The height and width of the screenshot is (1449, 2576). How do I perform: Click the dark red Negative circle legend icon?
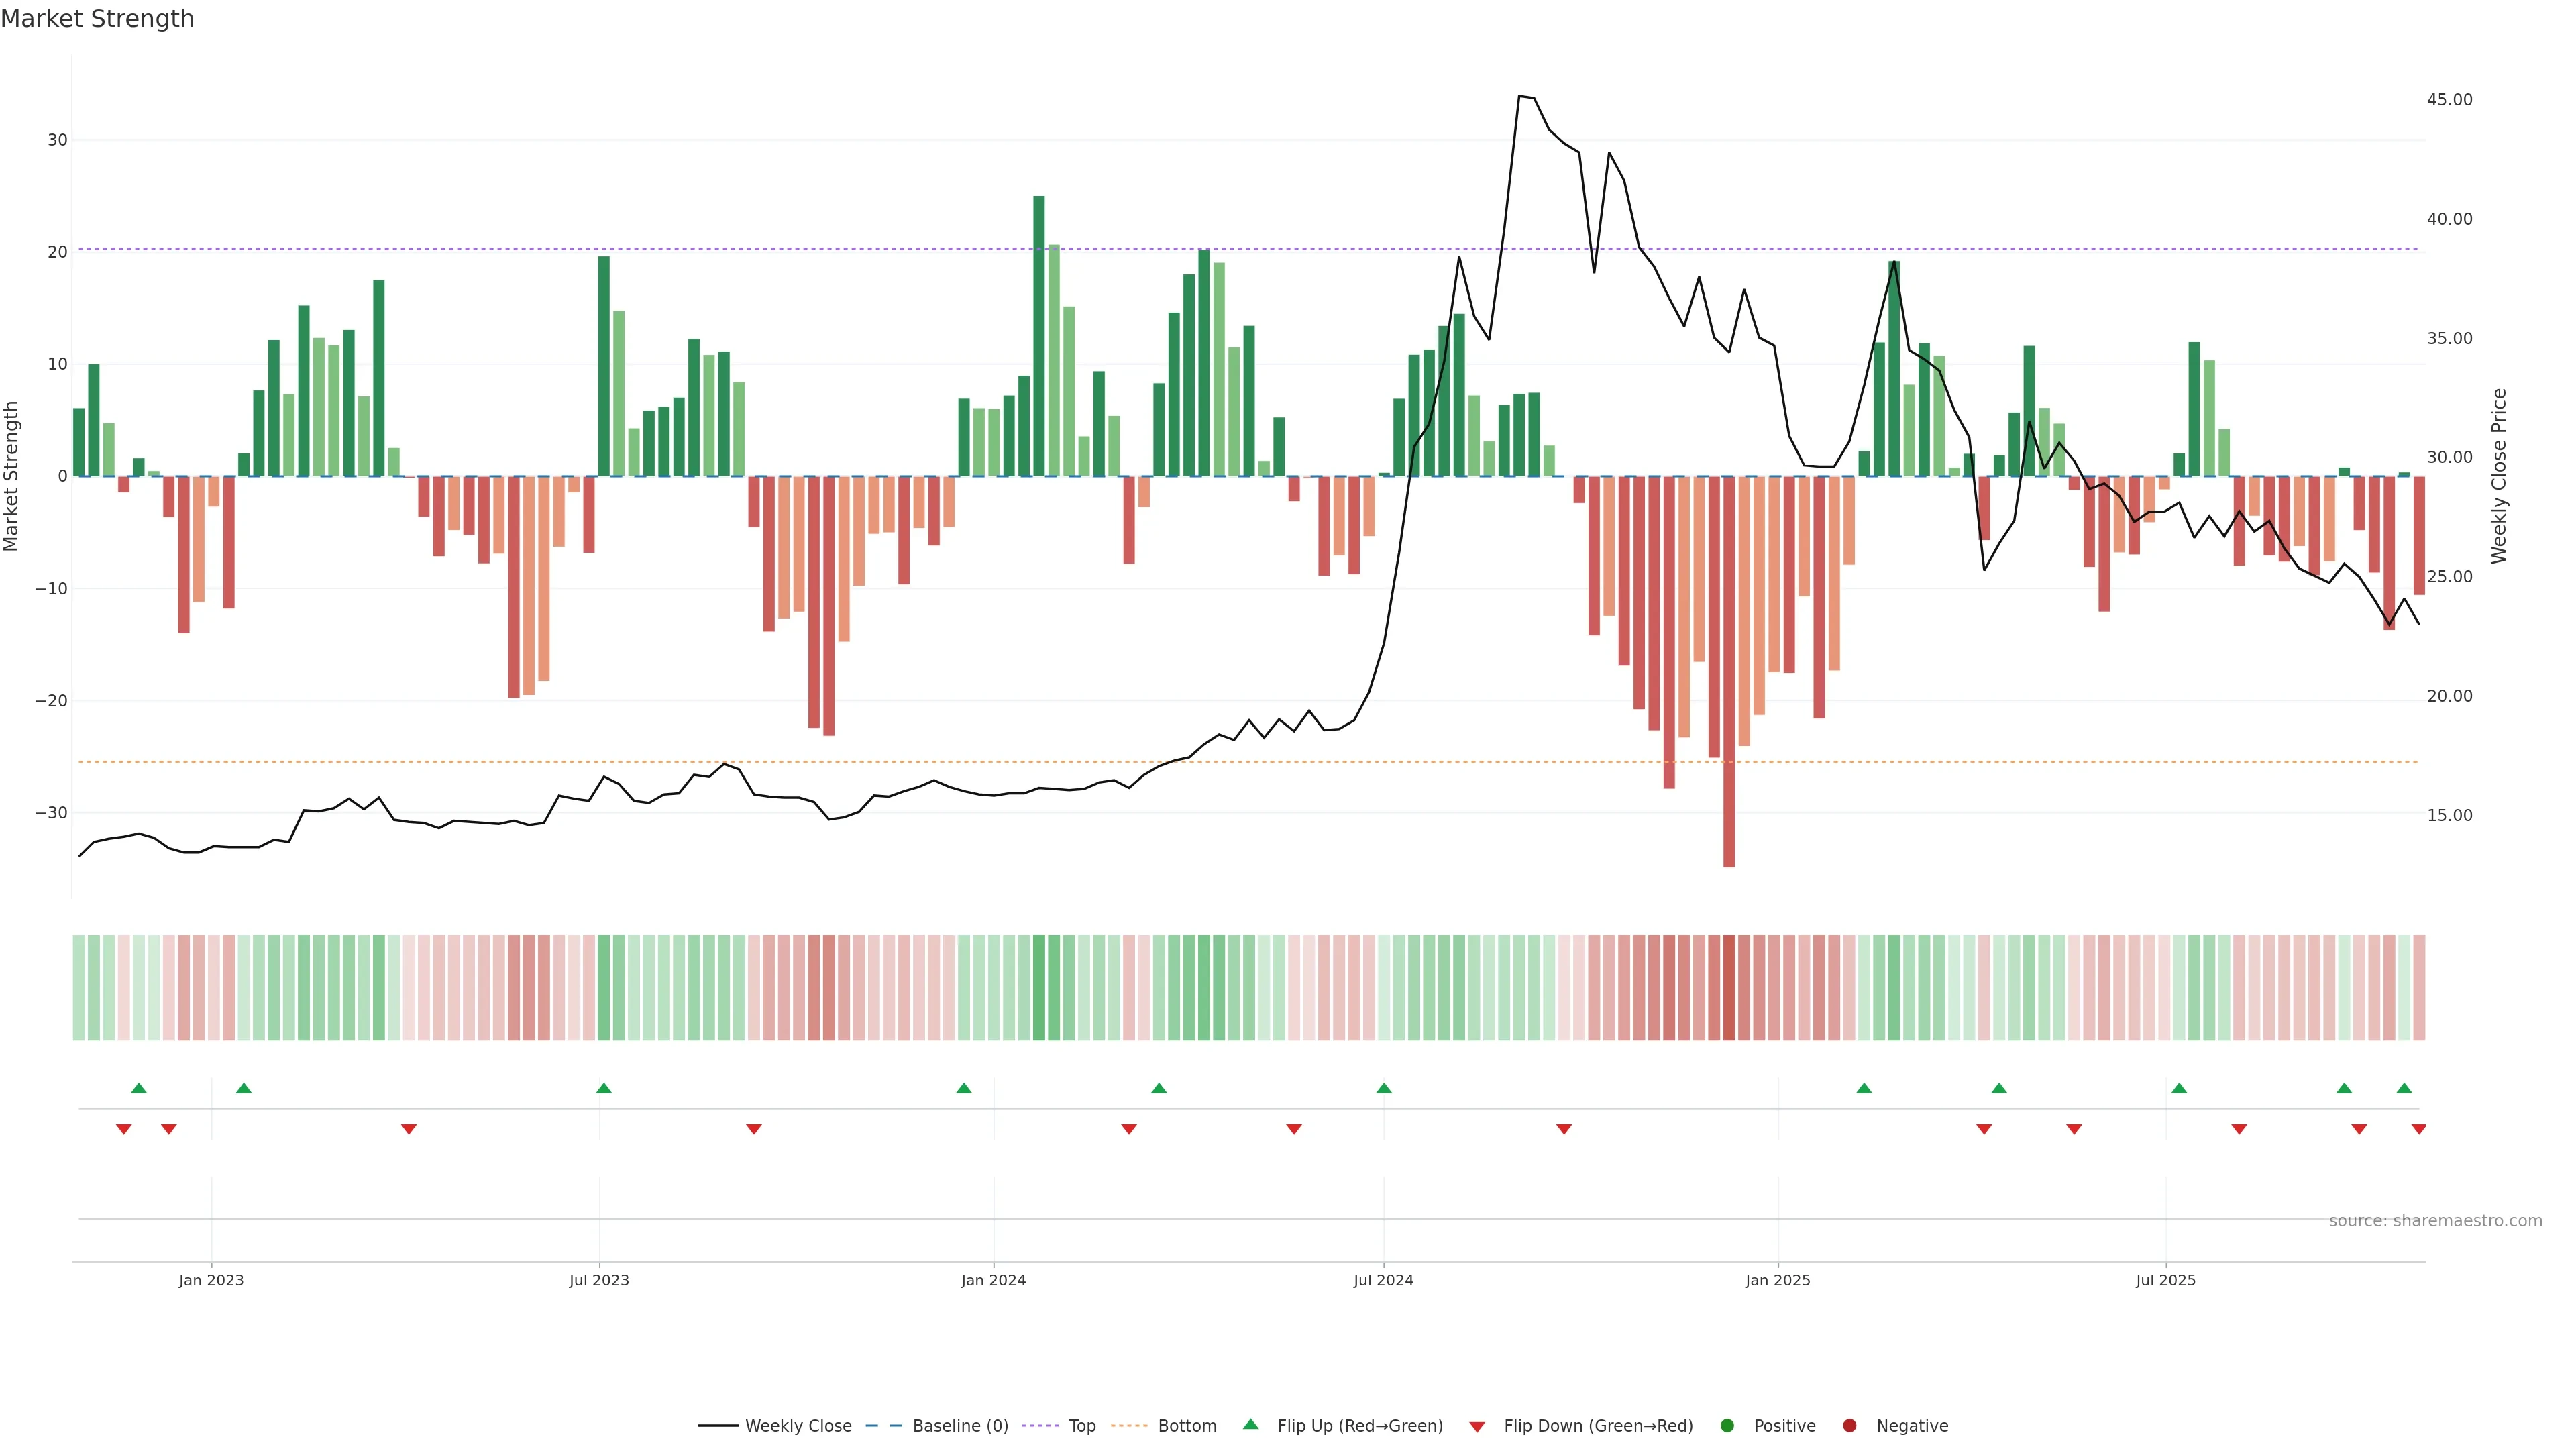click(x=1849, y=1426)
